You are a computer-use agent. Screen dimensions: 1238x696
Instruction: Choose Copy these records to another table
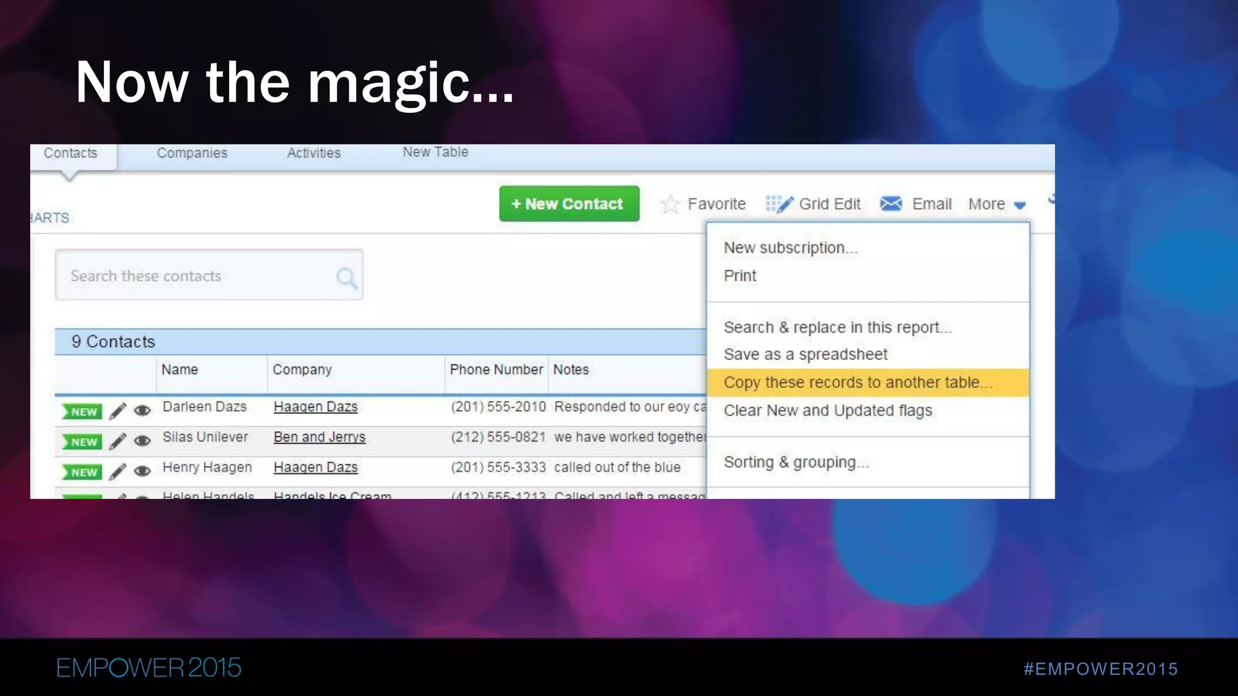point(868,382)
